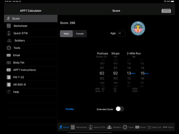Select Soldiers in the sidebar list

[x=19, y=41]
